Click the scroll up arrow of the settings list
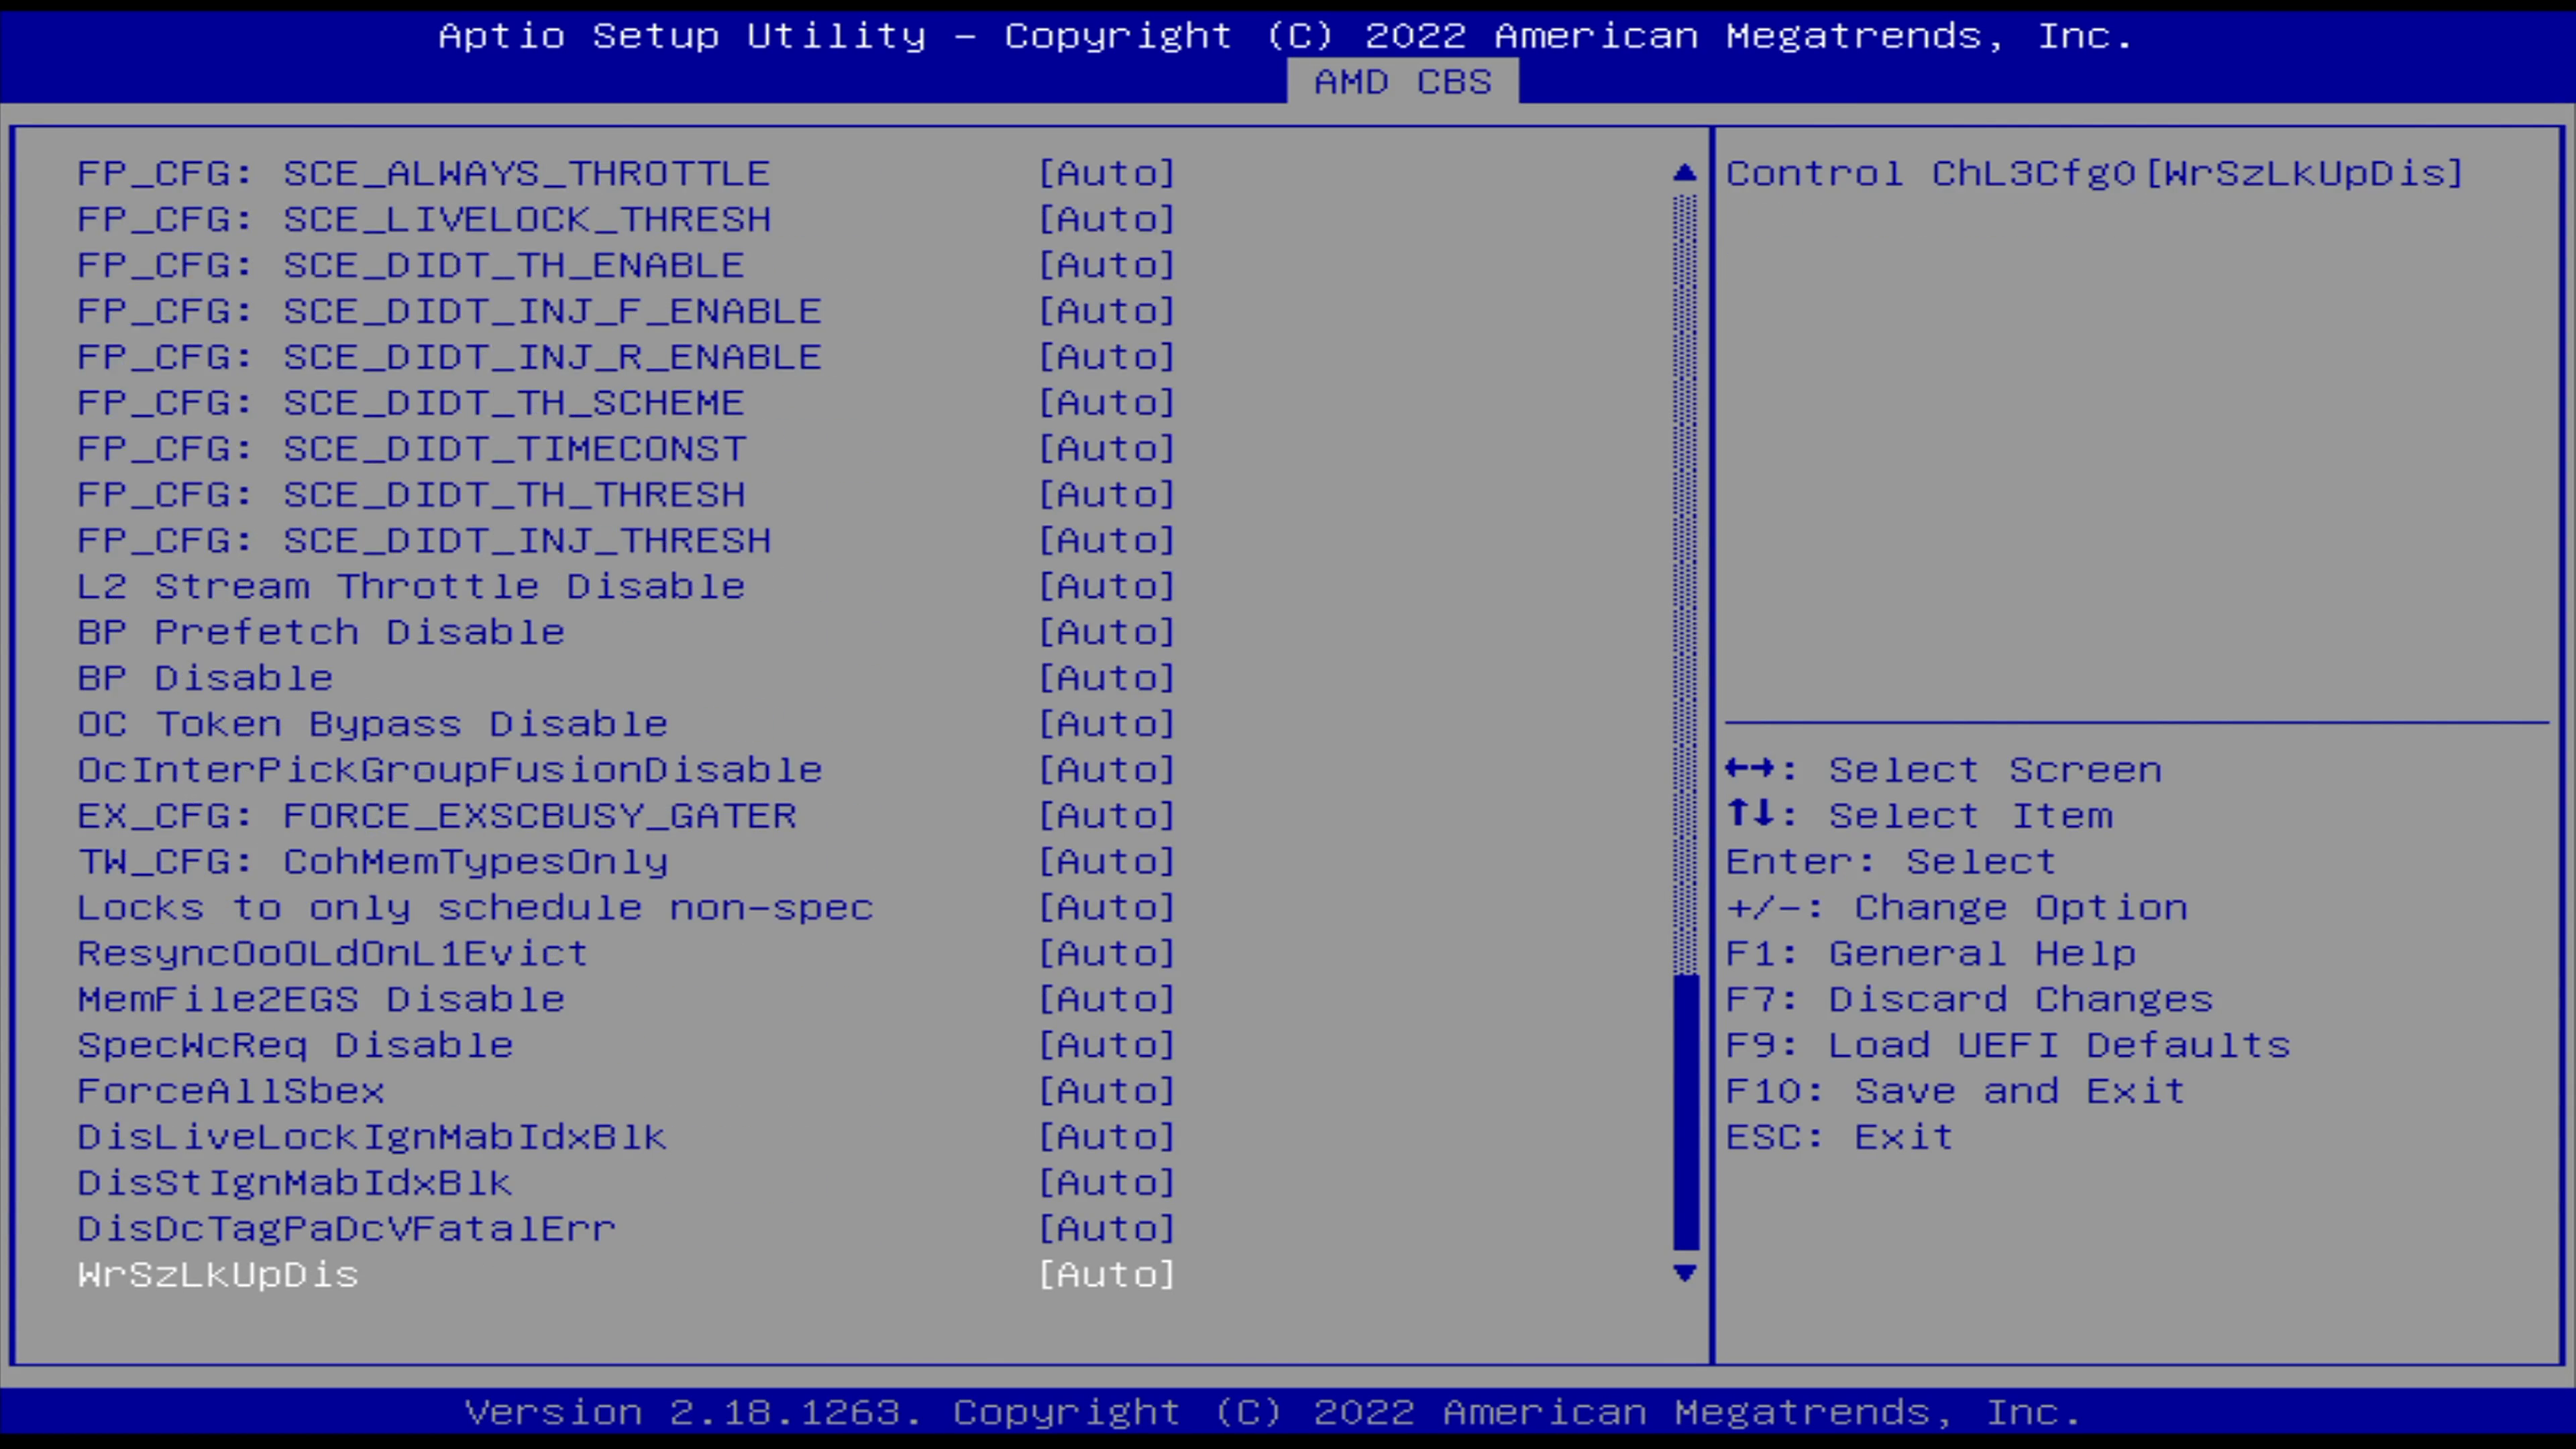2576x1449 pixels. point(1685,173)
